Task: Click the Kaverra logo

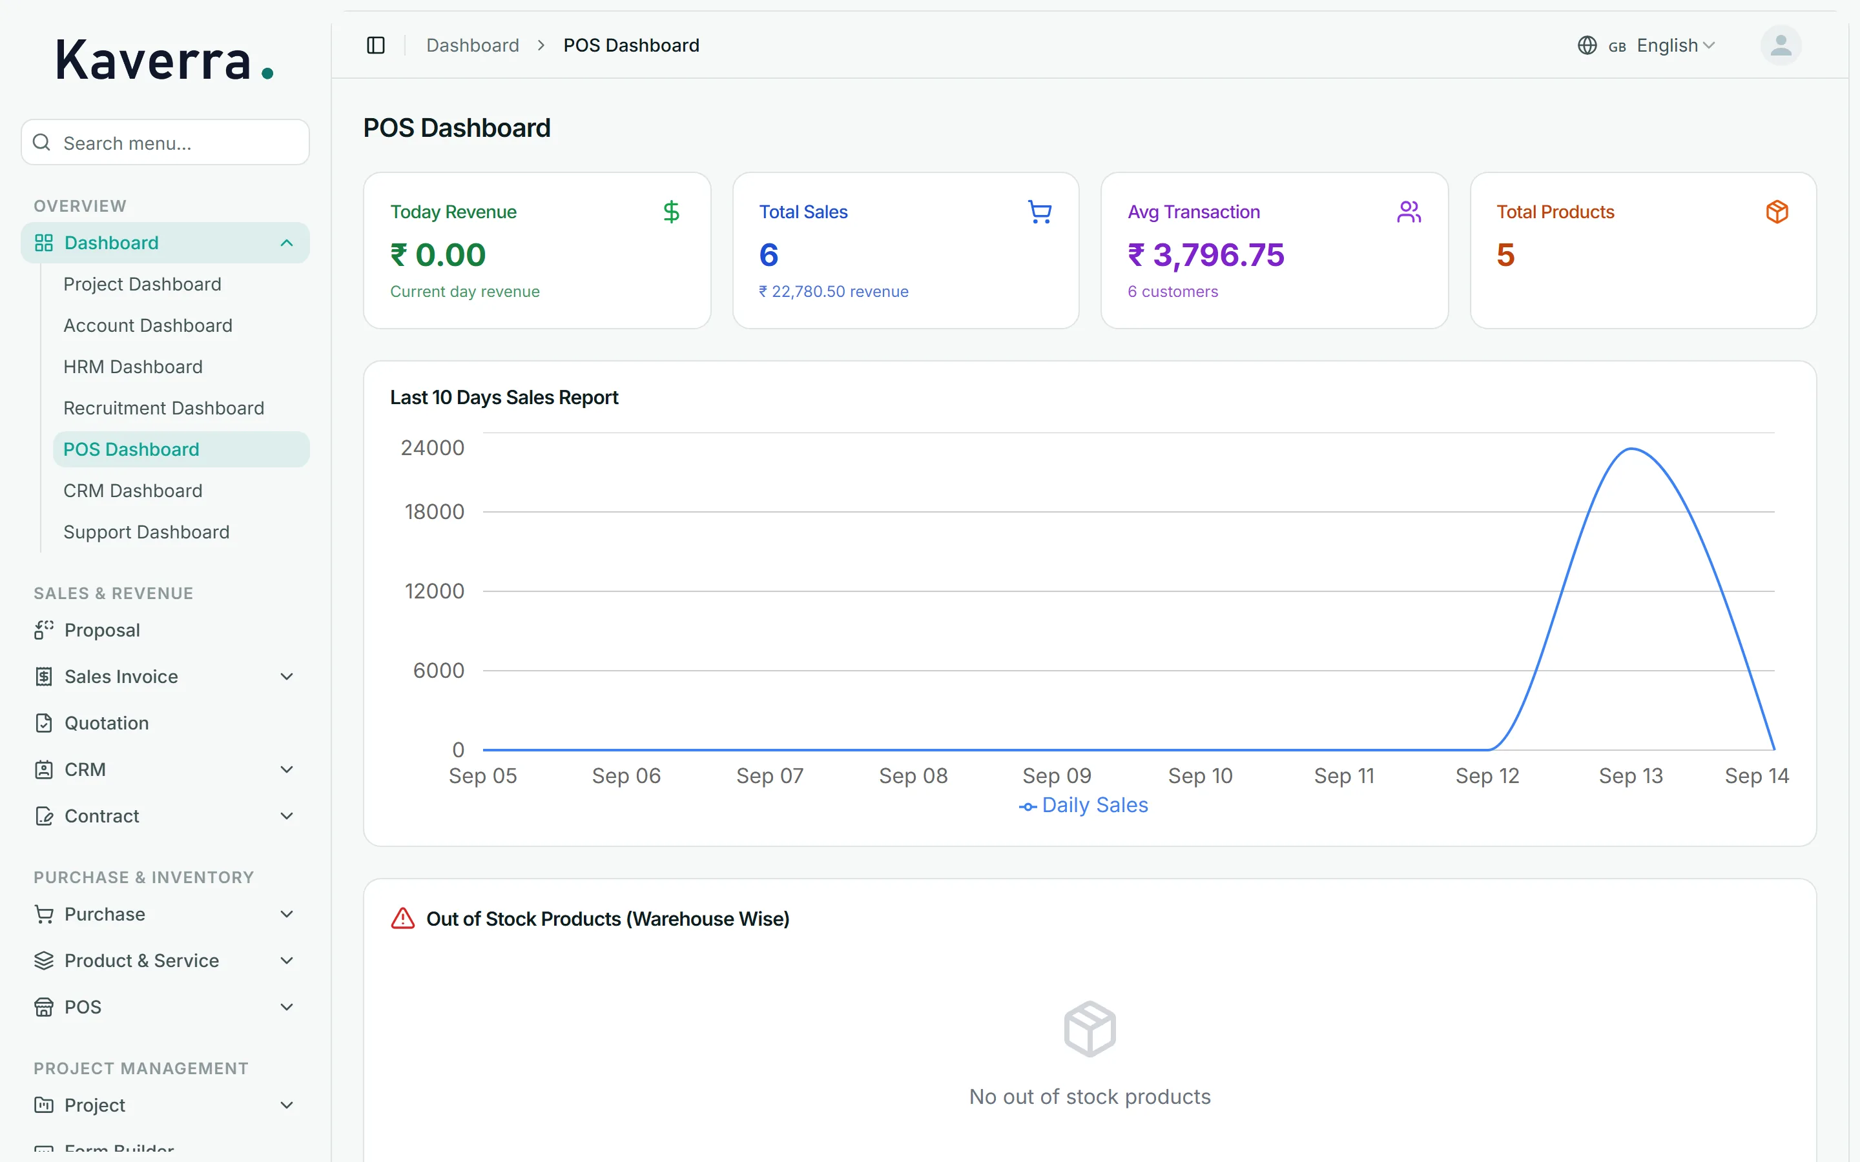Action: point(165,60)
